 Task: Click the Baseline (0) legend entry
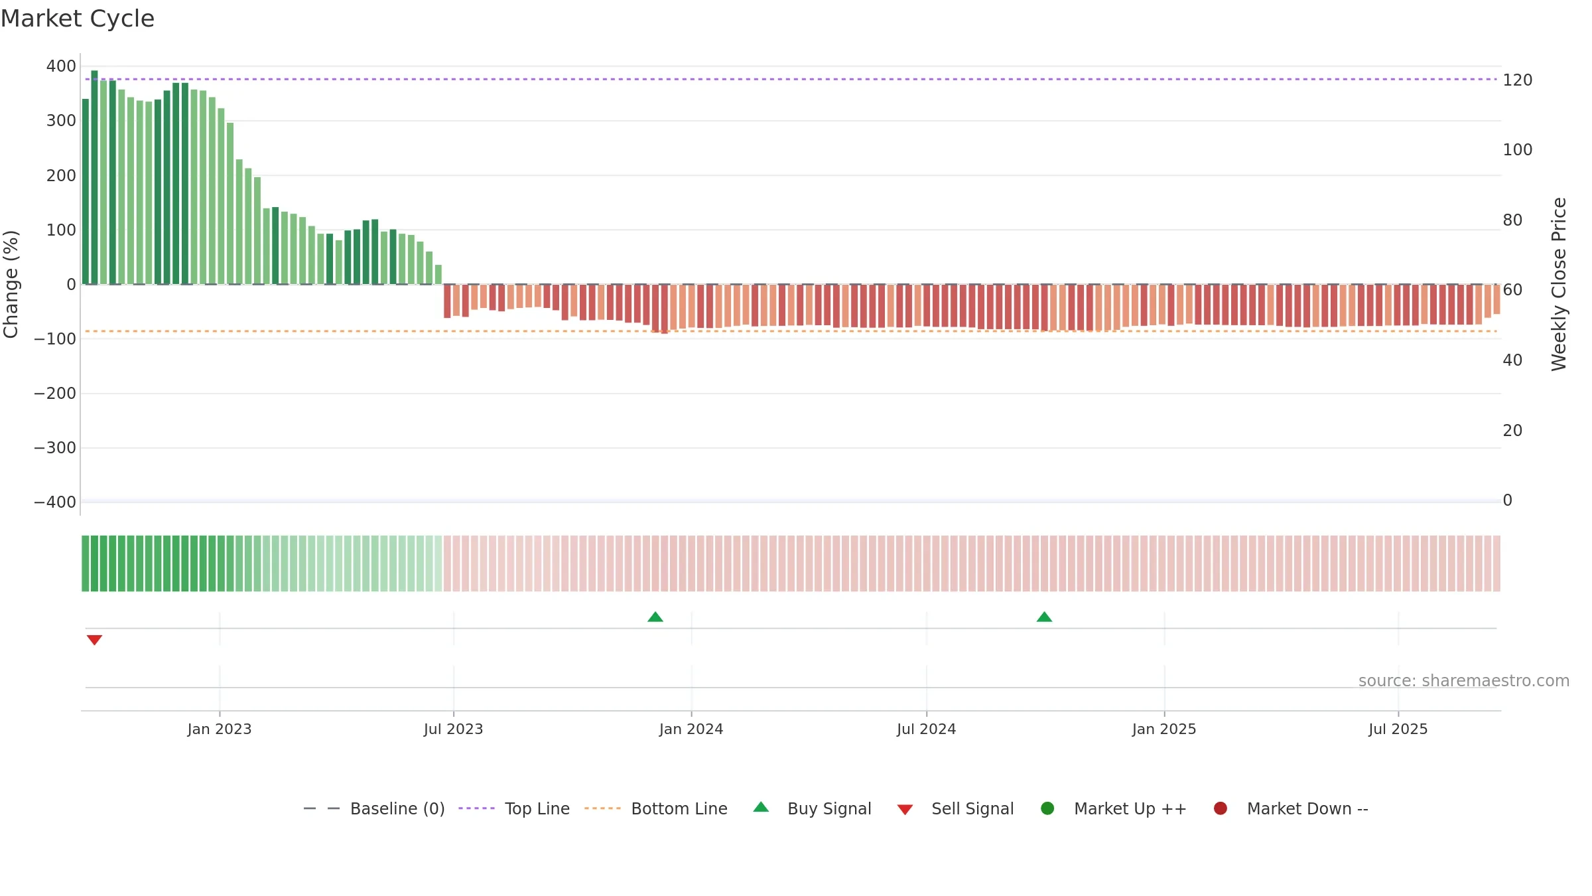(373, 808)
